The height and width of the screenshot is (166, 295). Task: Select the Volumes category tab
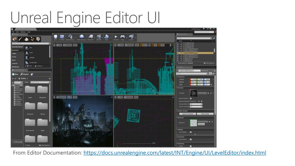[x=15, y=64]
